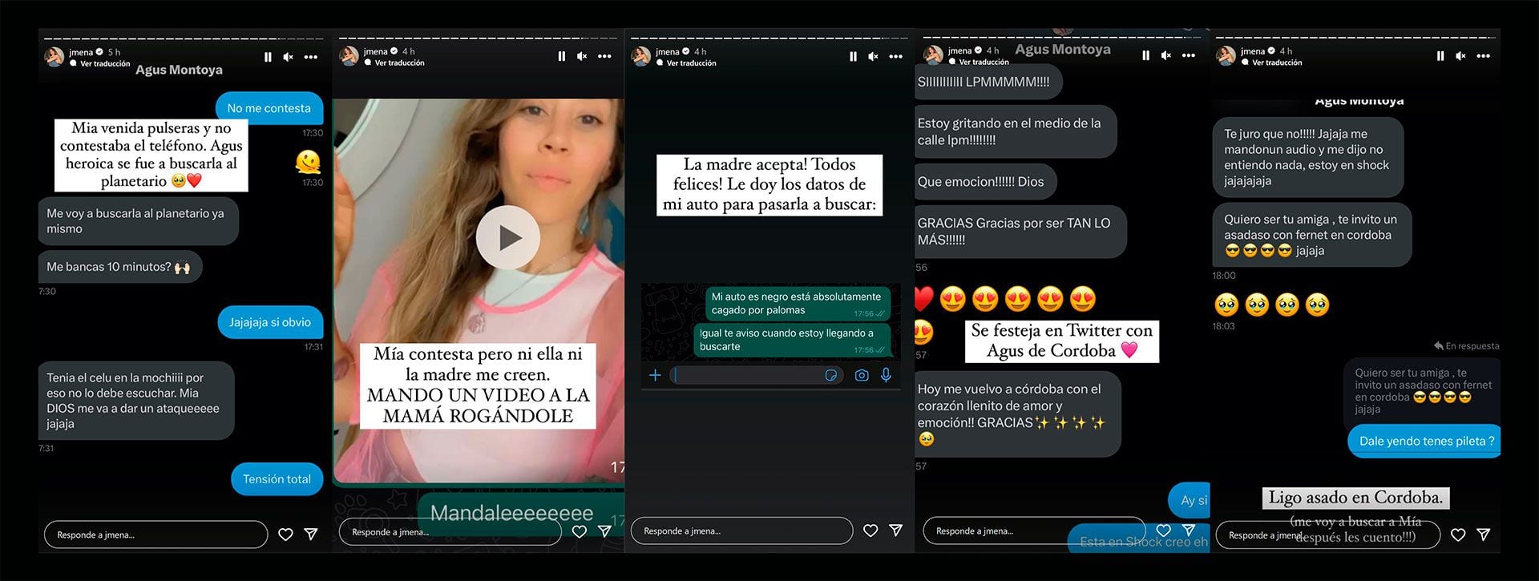Toggle mute on the "No me contesta" story
The image size is (1539, 581).
coord(289,57)
